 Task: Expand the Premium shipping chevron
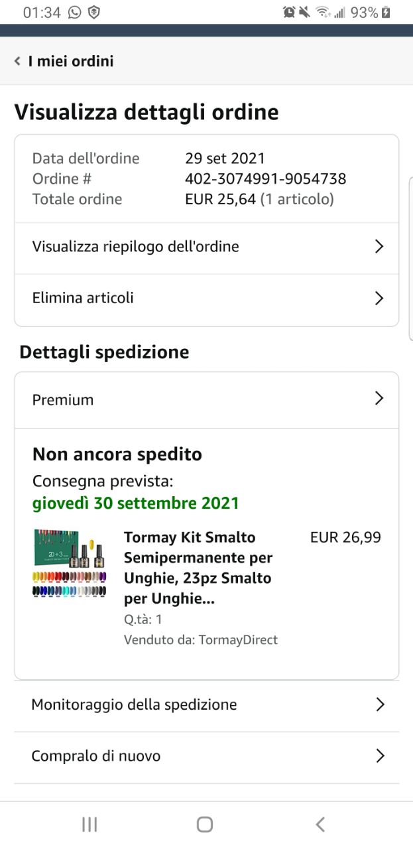click(379, 398)
